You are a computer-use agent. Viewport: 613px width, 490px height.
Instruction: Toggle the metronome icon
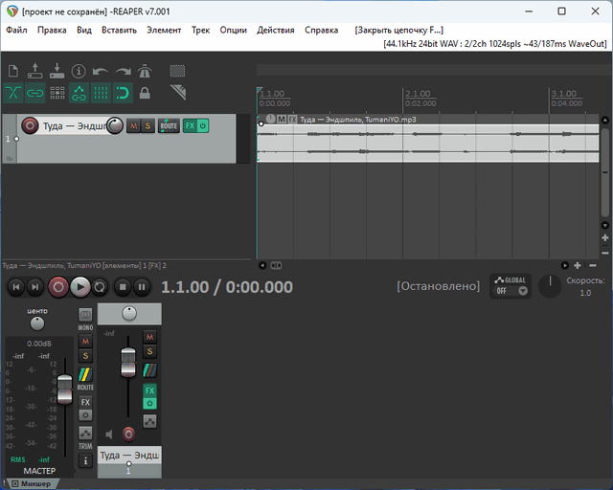(145, 71)
